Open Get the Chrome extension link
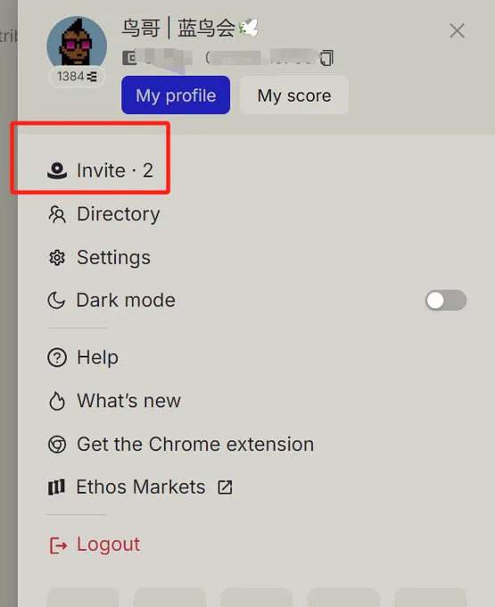Screen dimensions: 495x607 coord(180,444)
